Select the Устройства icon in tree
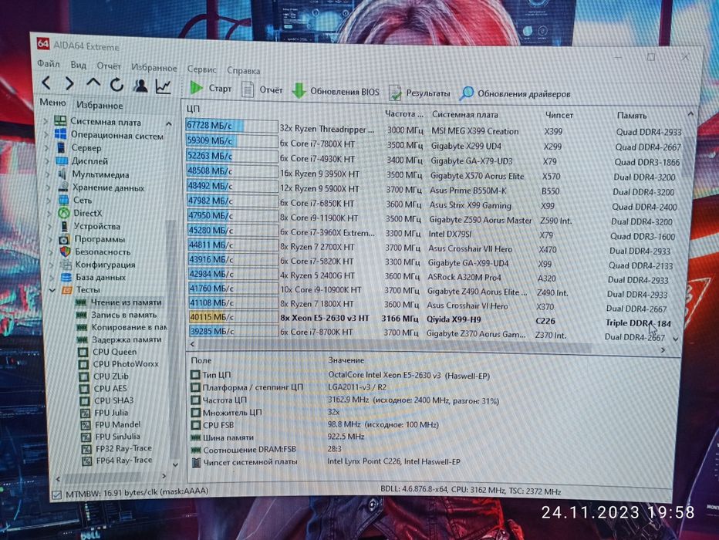The image size is (719, 540). (64, 226)
